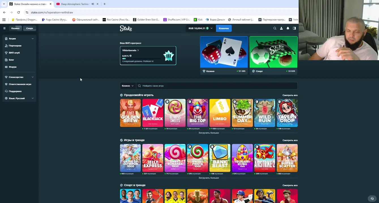Viewport: 379px width, 203px height.
Task: Open the search magnifier icon in header
Action: point(275,28)
